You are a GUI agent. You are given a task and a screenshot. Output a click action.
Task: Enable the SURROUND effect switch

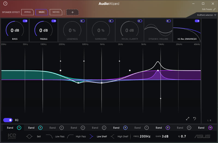pyautogui.click(x=111, y=21)
